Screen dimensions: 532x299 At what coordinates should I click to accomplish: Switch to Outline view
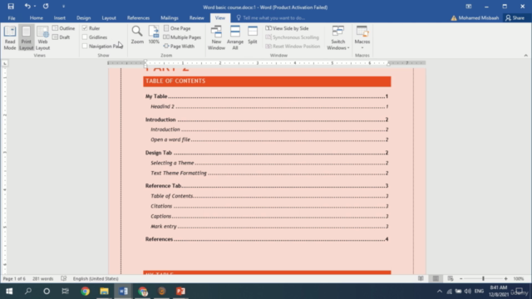pyautogui.click(x=63, y=28)
